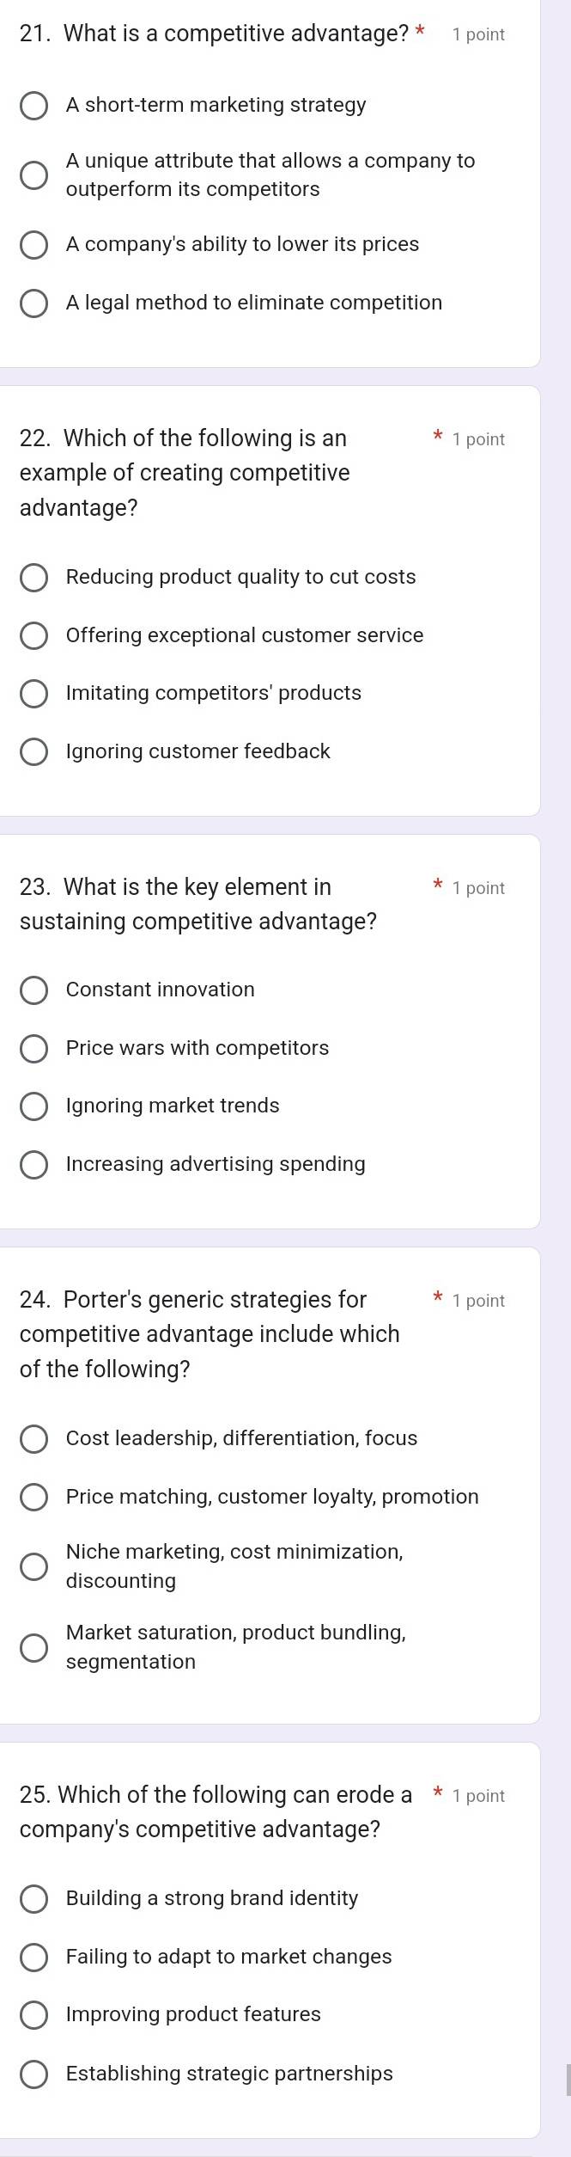
Task: Choose 'A unique attribute' answer for question 21
Action: 34,175
